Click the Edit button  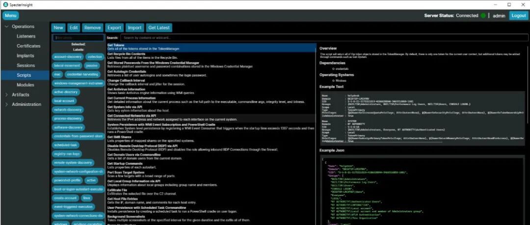coord(74,28)
